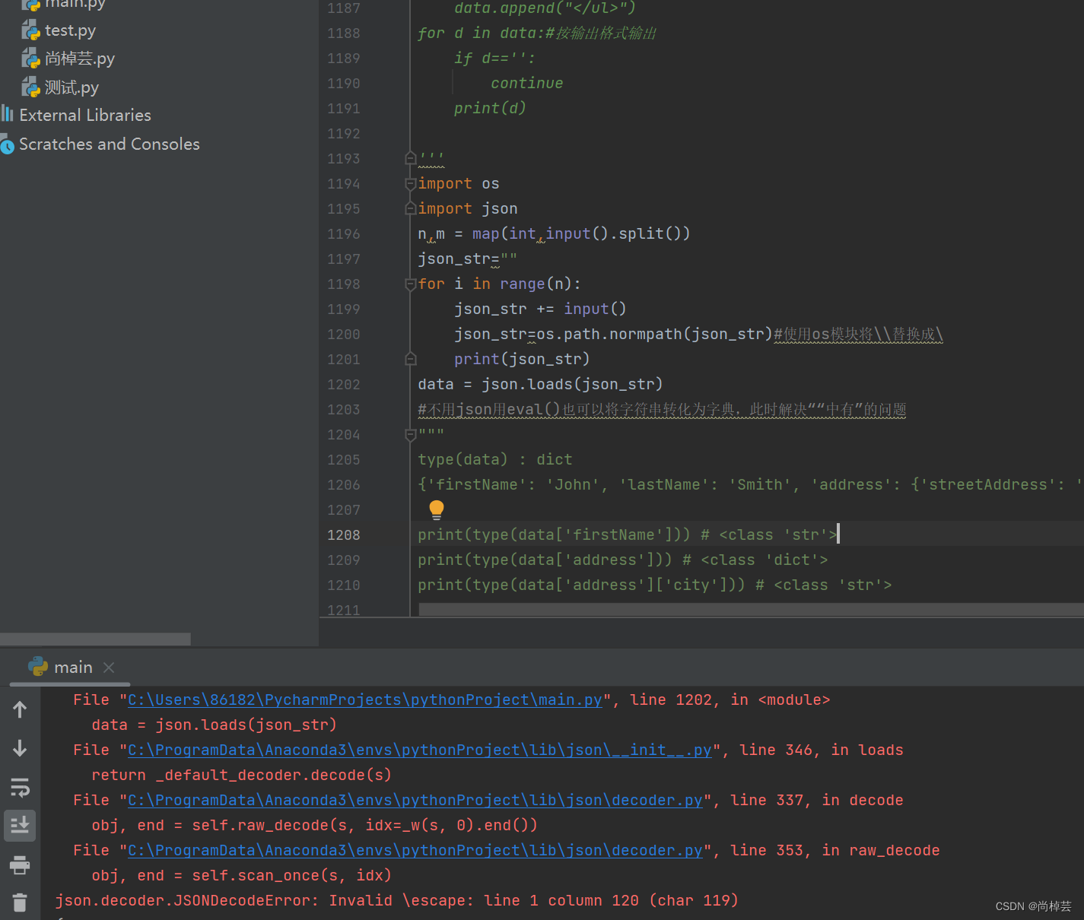Click the editor horizontal scrollbar
Image resolution: width=1084 pixels, height=920 pixels.
751,610
